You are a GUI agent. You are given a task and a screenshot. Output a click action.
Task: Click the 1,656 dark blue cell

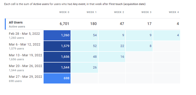click(57, 57)
